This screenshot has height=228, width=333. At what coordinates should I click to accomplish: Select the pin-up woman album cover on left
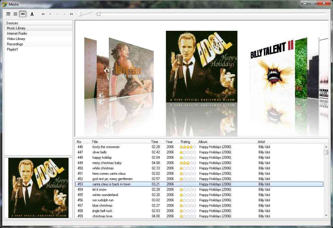pyautogui.click(x=131, y=68)
